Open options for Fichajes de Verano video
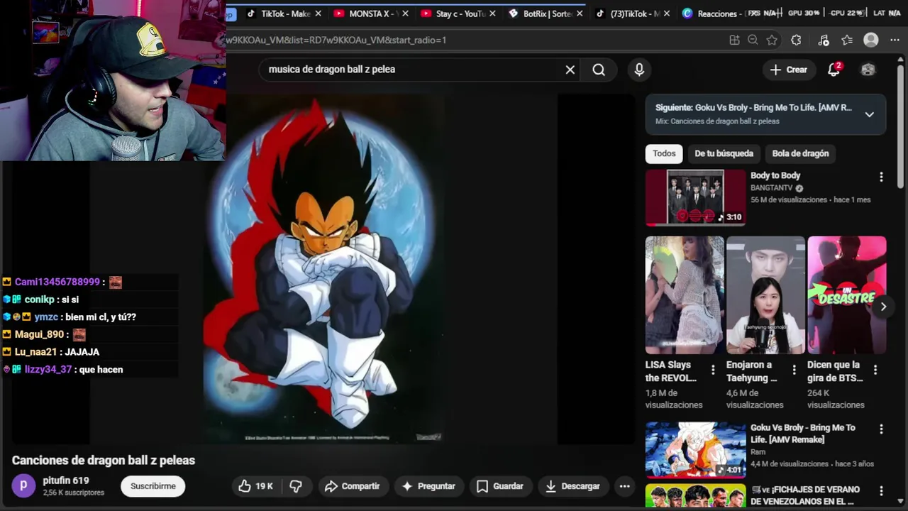Screen dimensions: 908x511 pyautogui.click(x=881, y=491)
